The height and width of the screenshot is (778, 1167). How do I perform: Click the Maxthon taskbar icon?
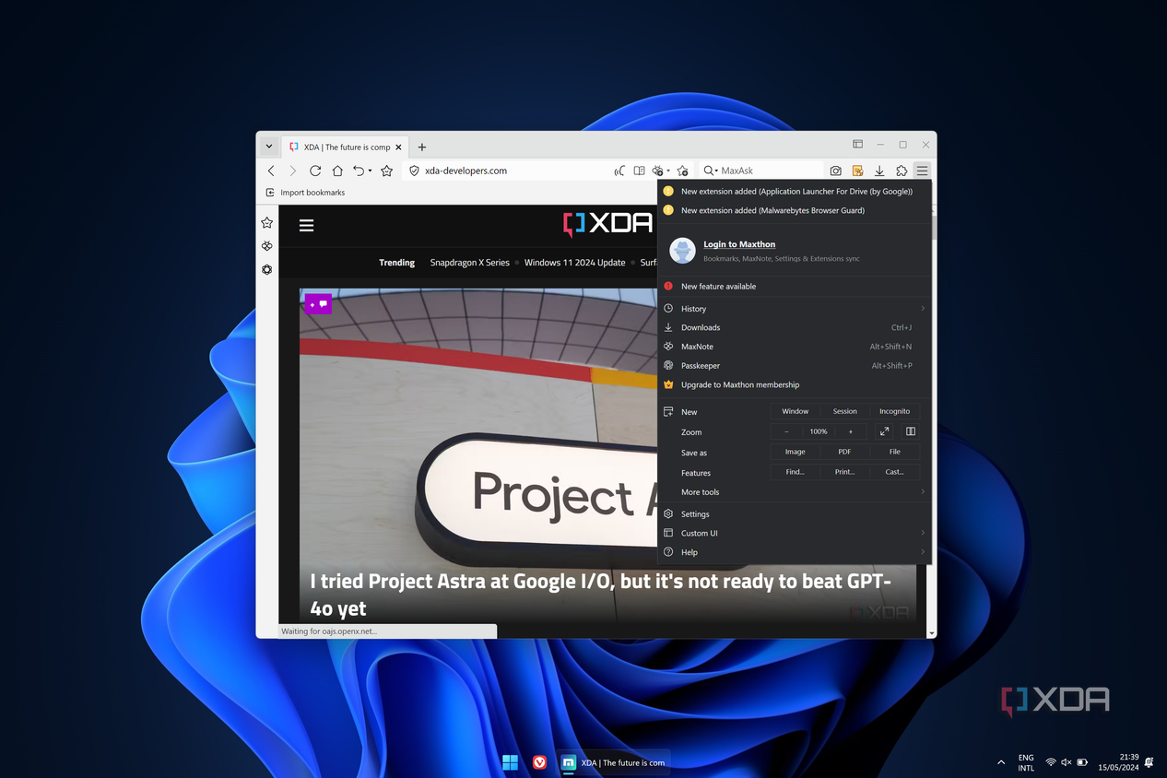(x=569, y=762)
